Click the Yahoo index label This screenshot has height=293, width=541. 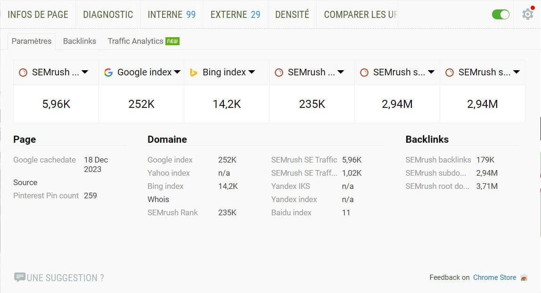point(169,173)
